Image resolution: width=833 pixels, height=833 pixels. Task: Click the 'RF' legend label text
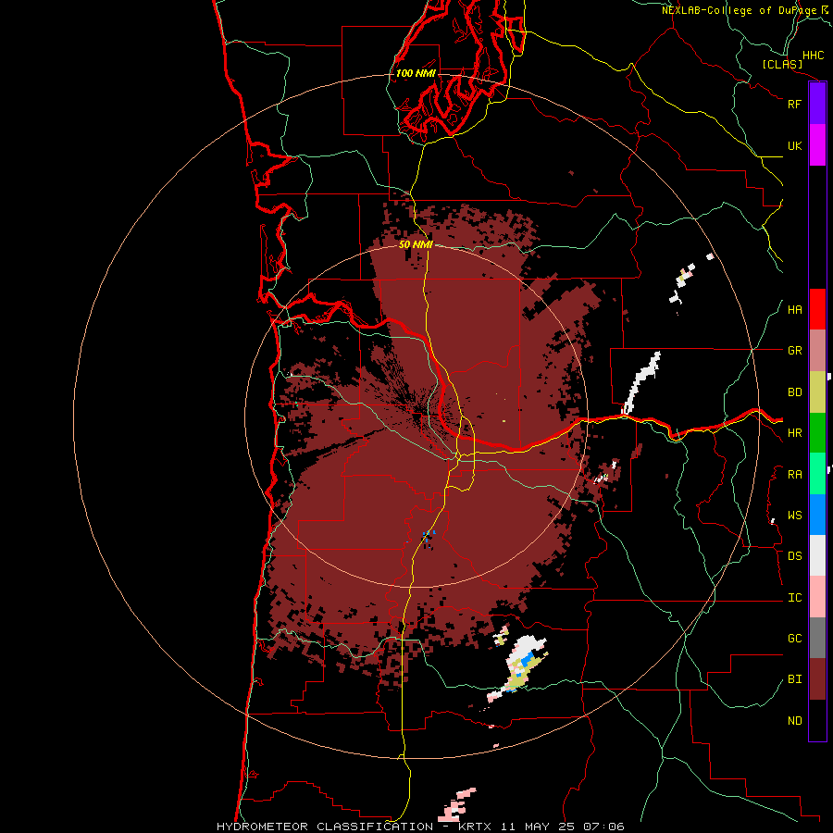794,104
